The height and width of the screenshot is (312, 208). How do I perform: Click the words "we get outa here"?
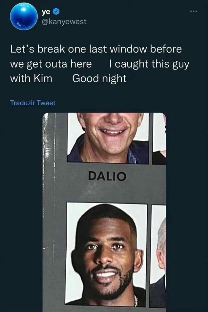coord(51,64)
